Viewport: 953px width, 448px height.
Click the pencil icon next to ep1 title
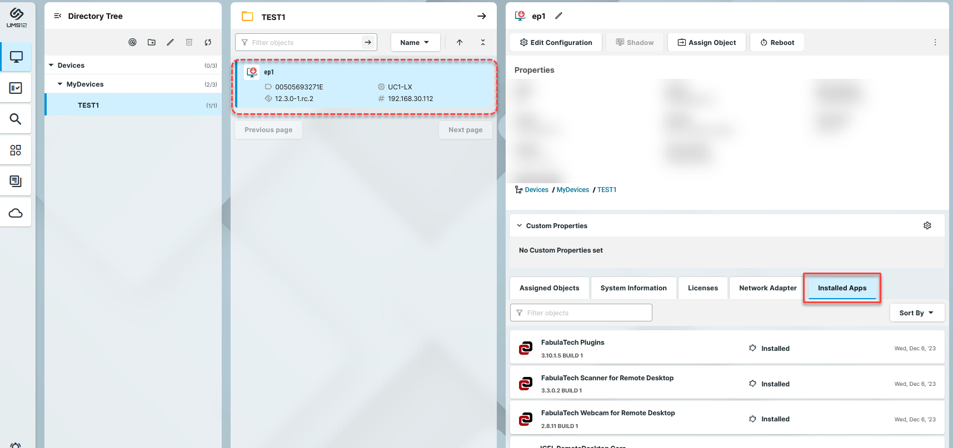pyautogui.click(x=558, y=16)
